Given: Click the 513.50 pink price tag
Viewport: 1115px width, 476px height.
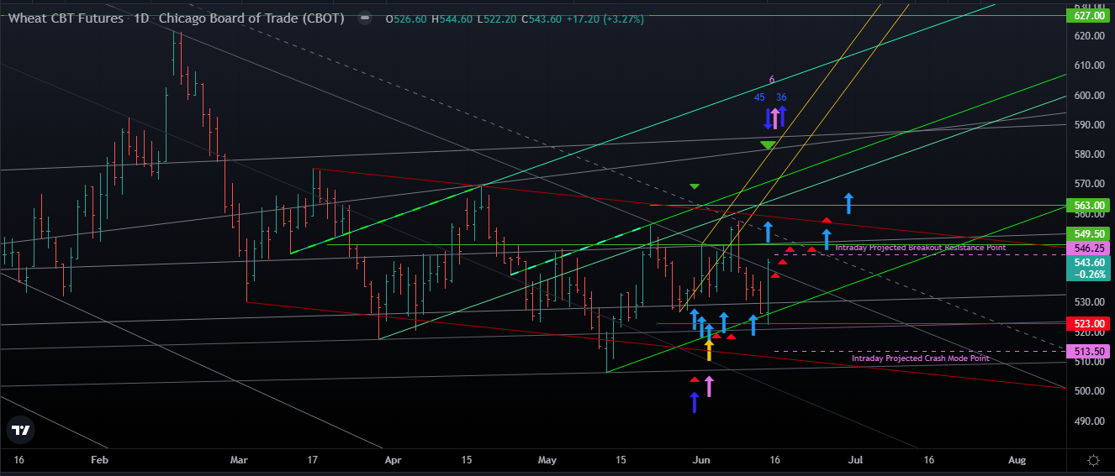Looking at the screenshot, I should coord(1089,352).
